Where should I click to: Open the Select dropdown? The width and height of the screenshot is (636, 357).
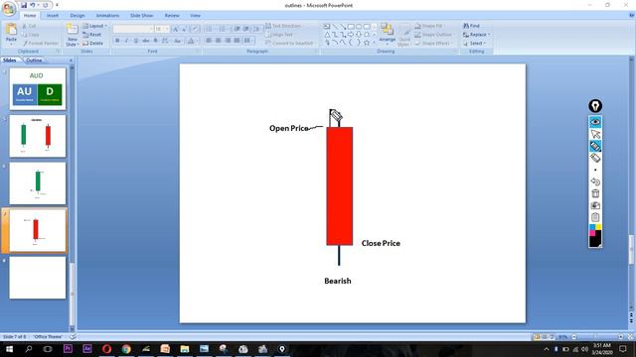tap(474, 43)
